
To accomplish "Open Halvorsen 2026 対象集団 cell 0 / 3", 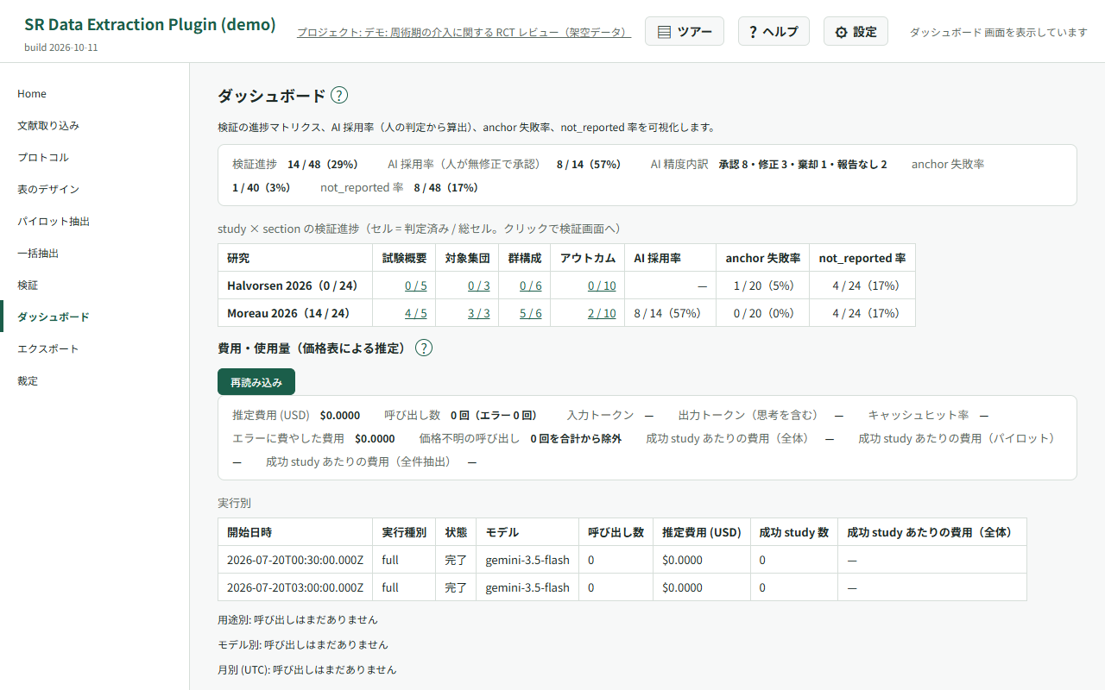I will [479, 285].
